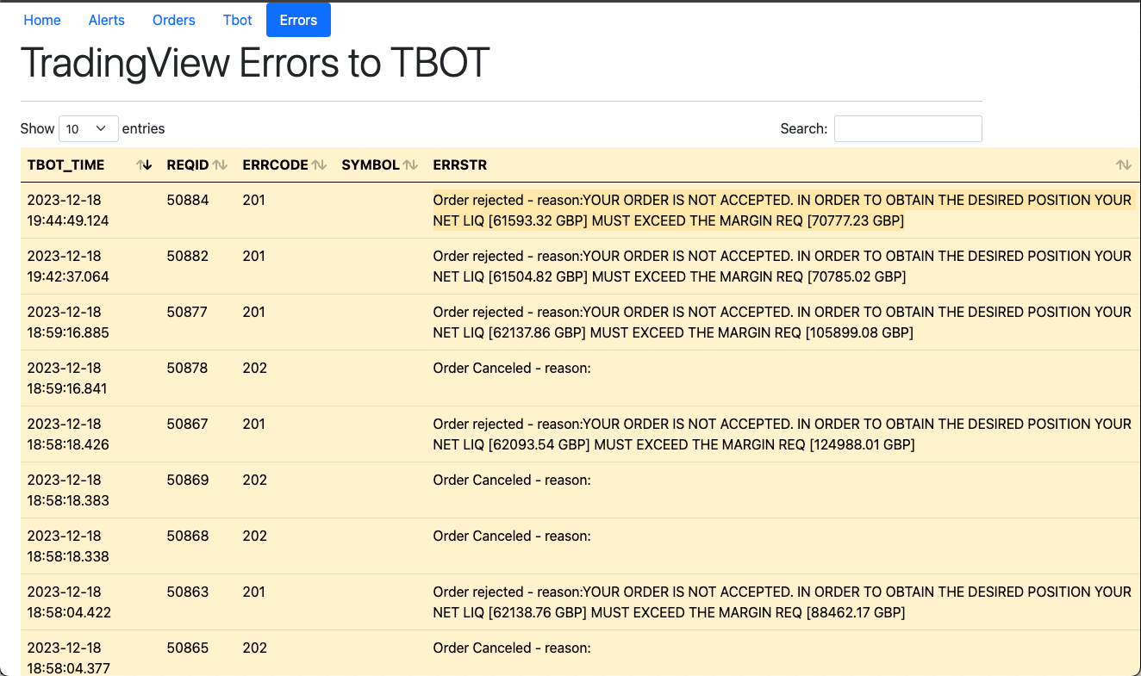Screen dimensions: 1141x676
Task: Open the Home tab
Action: coord(42,20)
